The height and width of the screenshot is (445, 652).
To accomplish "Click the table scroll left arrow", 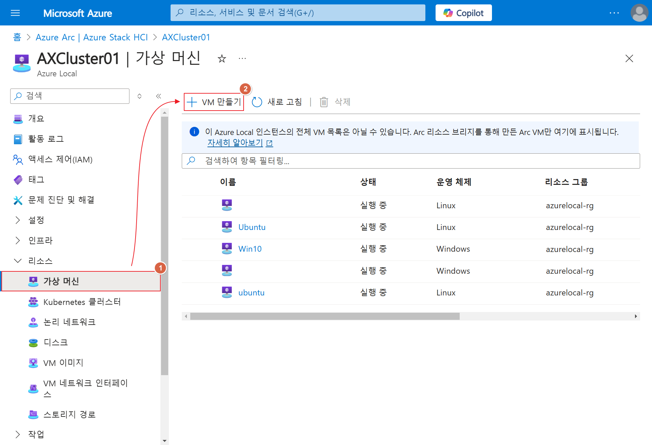I will (186, 316).
